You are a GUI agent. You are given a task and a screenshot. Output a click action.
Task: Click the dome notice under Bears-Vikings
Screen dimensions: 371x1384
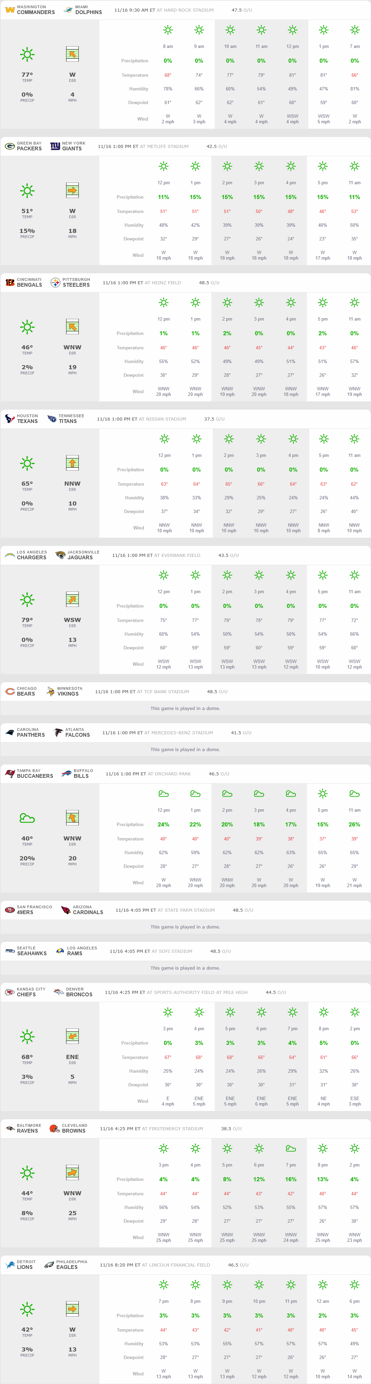[185, 708]
